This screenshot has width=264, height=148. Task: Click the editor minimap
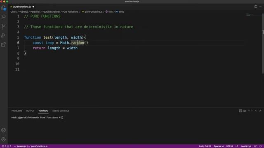coord(253,15)
